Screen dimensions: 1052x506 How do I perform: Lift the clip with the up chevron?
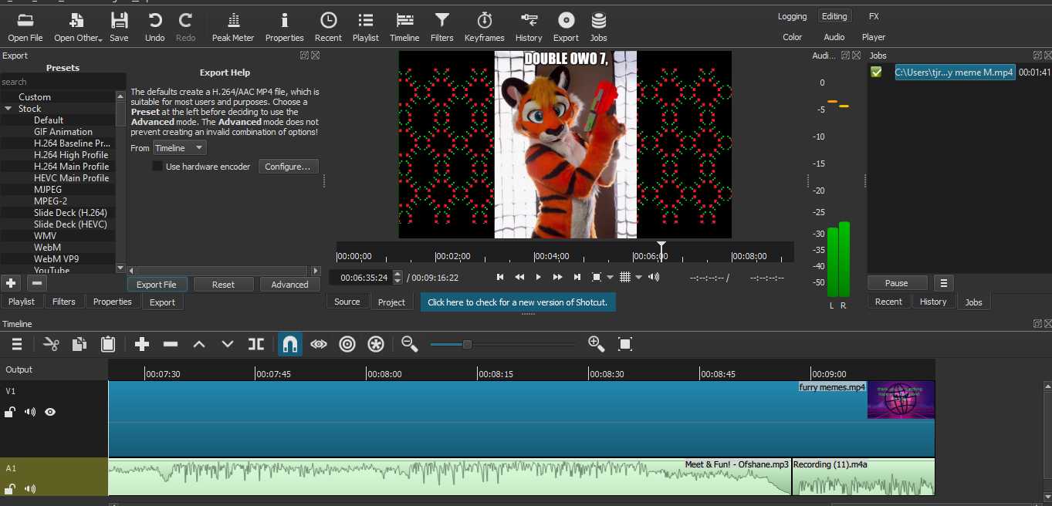199,345
